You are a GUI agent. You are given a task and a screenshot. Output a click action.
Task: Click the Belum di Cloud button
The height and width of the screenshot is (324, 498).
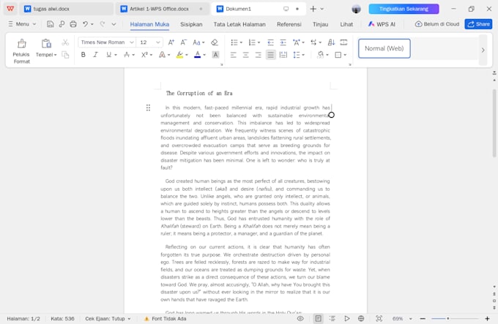pyautogui.click(x=437, y=24)
